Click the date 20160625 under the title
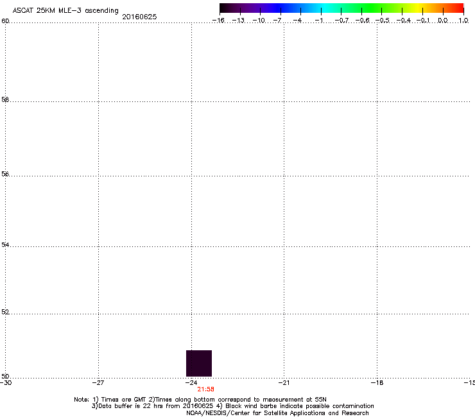This screenshot has width=475, height=417. point(139,17)
